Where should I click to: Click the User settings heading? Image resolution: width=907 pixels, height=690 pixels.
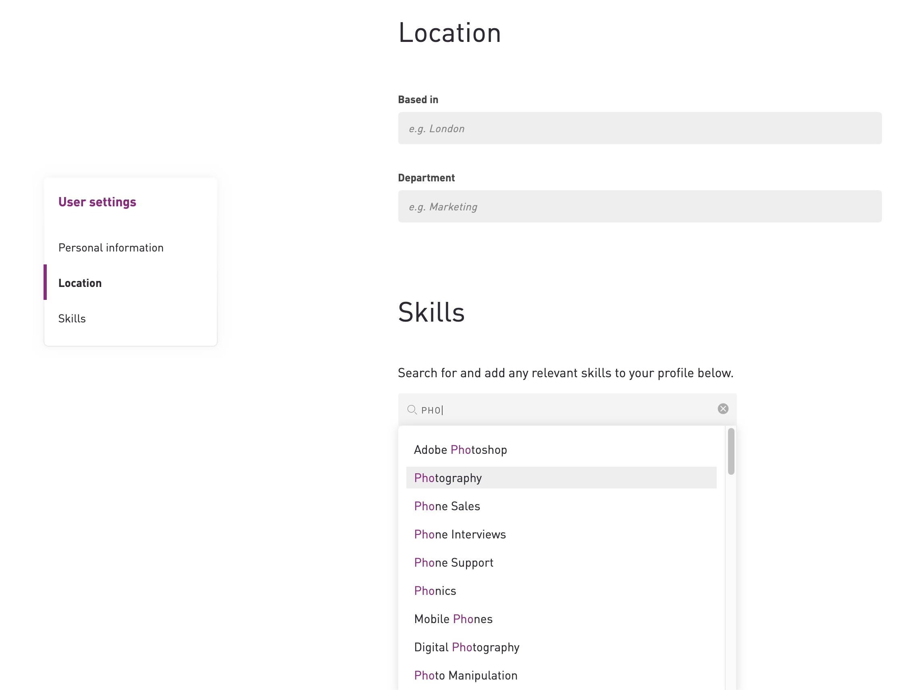click(x=98, y=202)
